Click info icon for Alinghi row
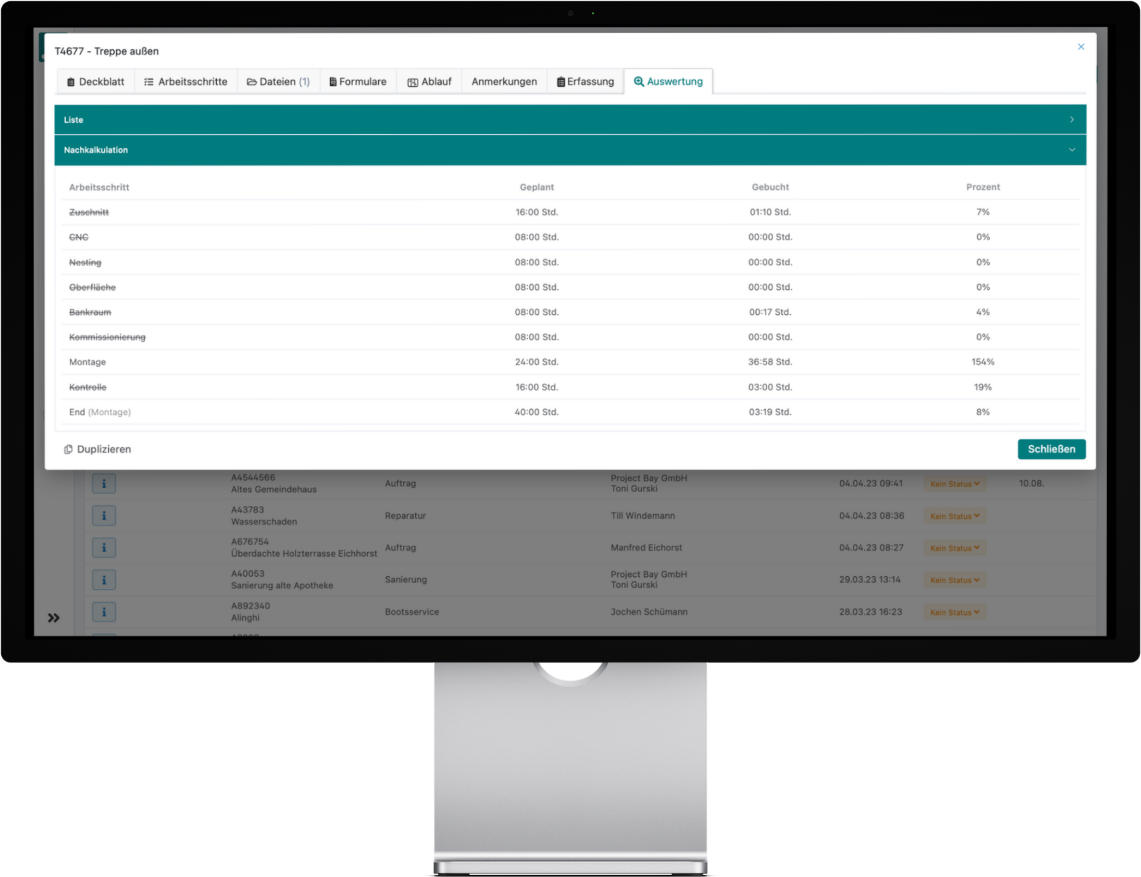 point(104,612)
